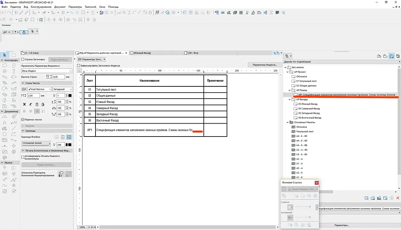Screen dimensions: 401x230
Task: Apply bold text style (Ж)
Action: (x=24, y=104)
